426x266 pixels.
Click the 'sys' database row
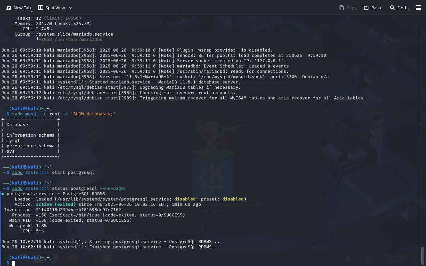click(30, 151)
